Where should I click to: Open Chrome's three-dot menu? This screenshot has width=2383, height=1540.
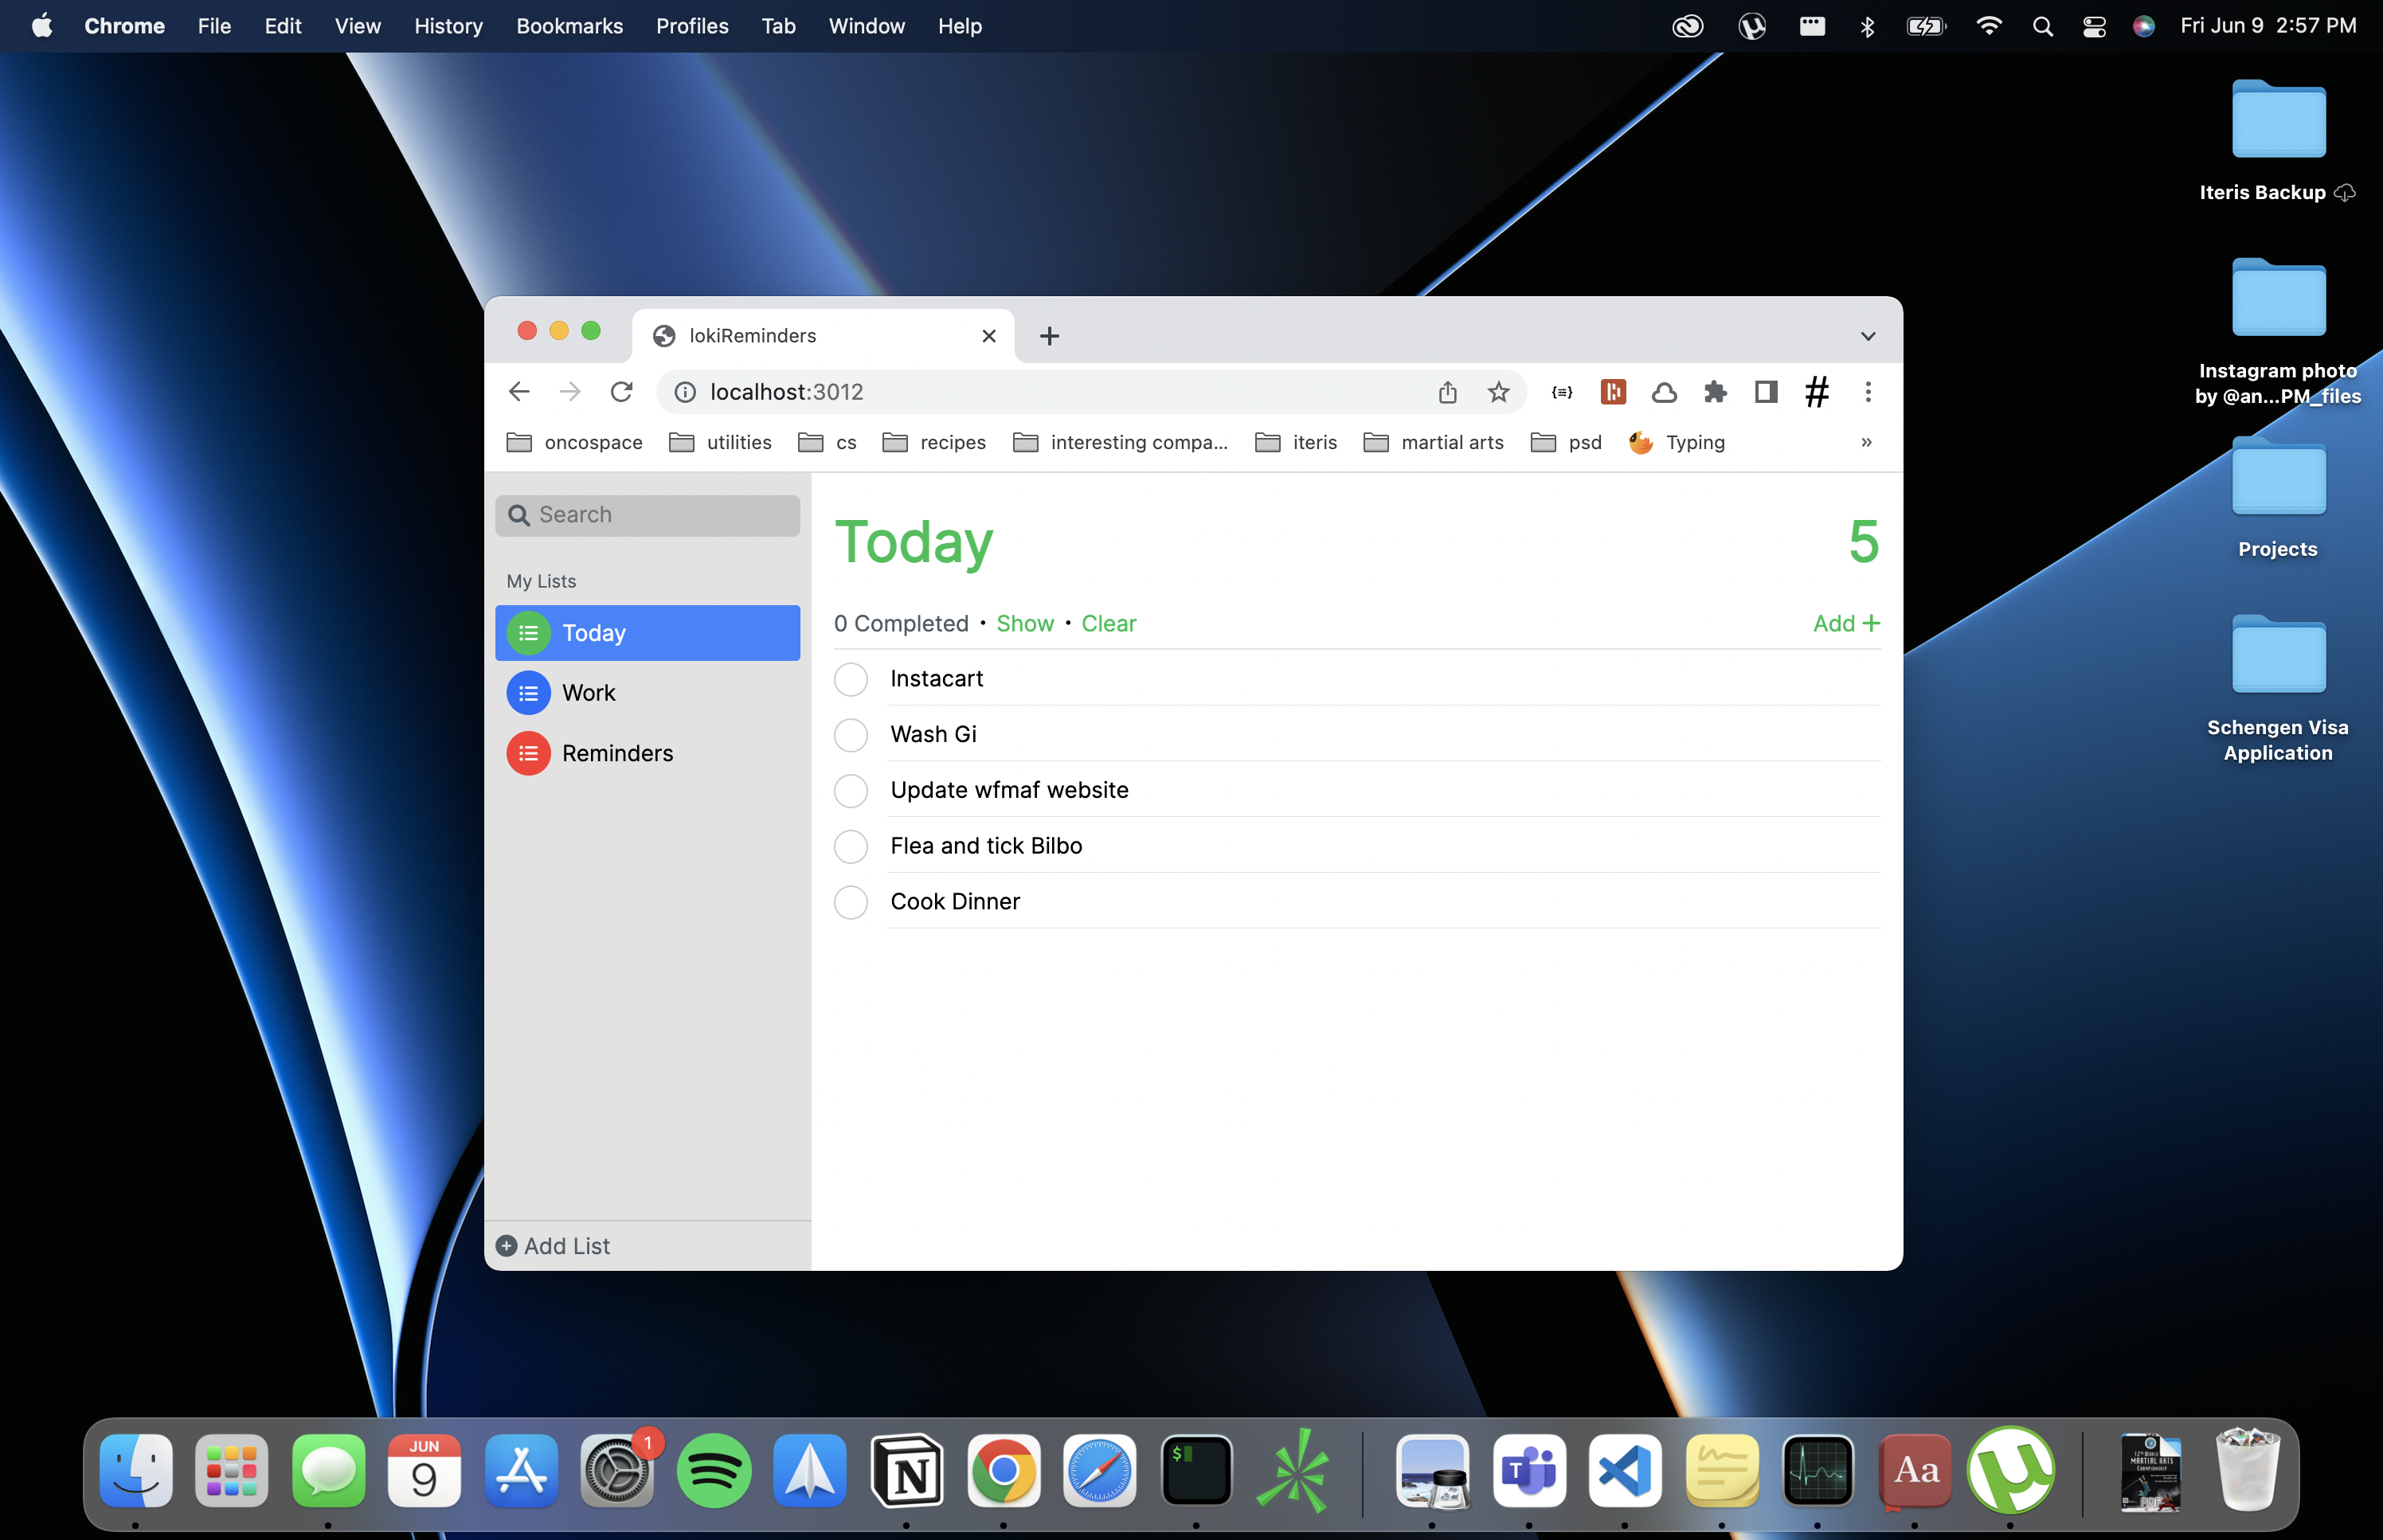1867,392
